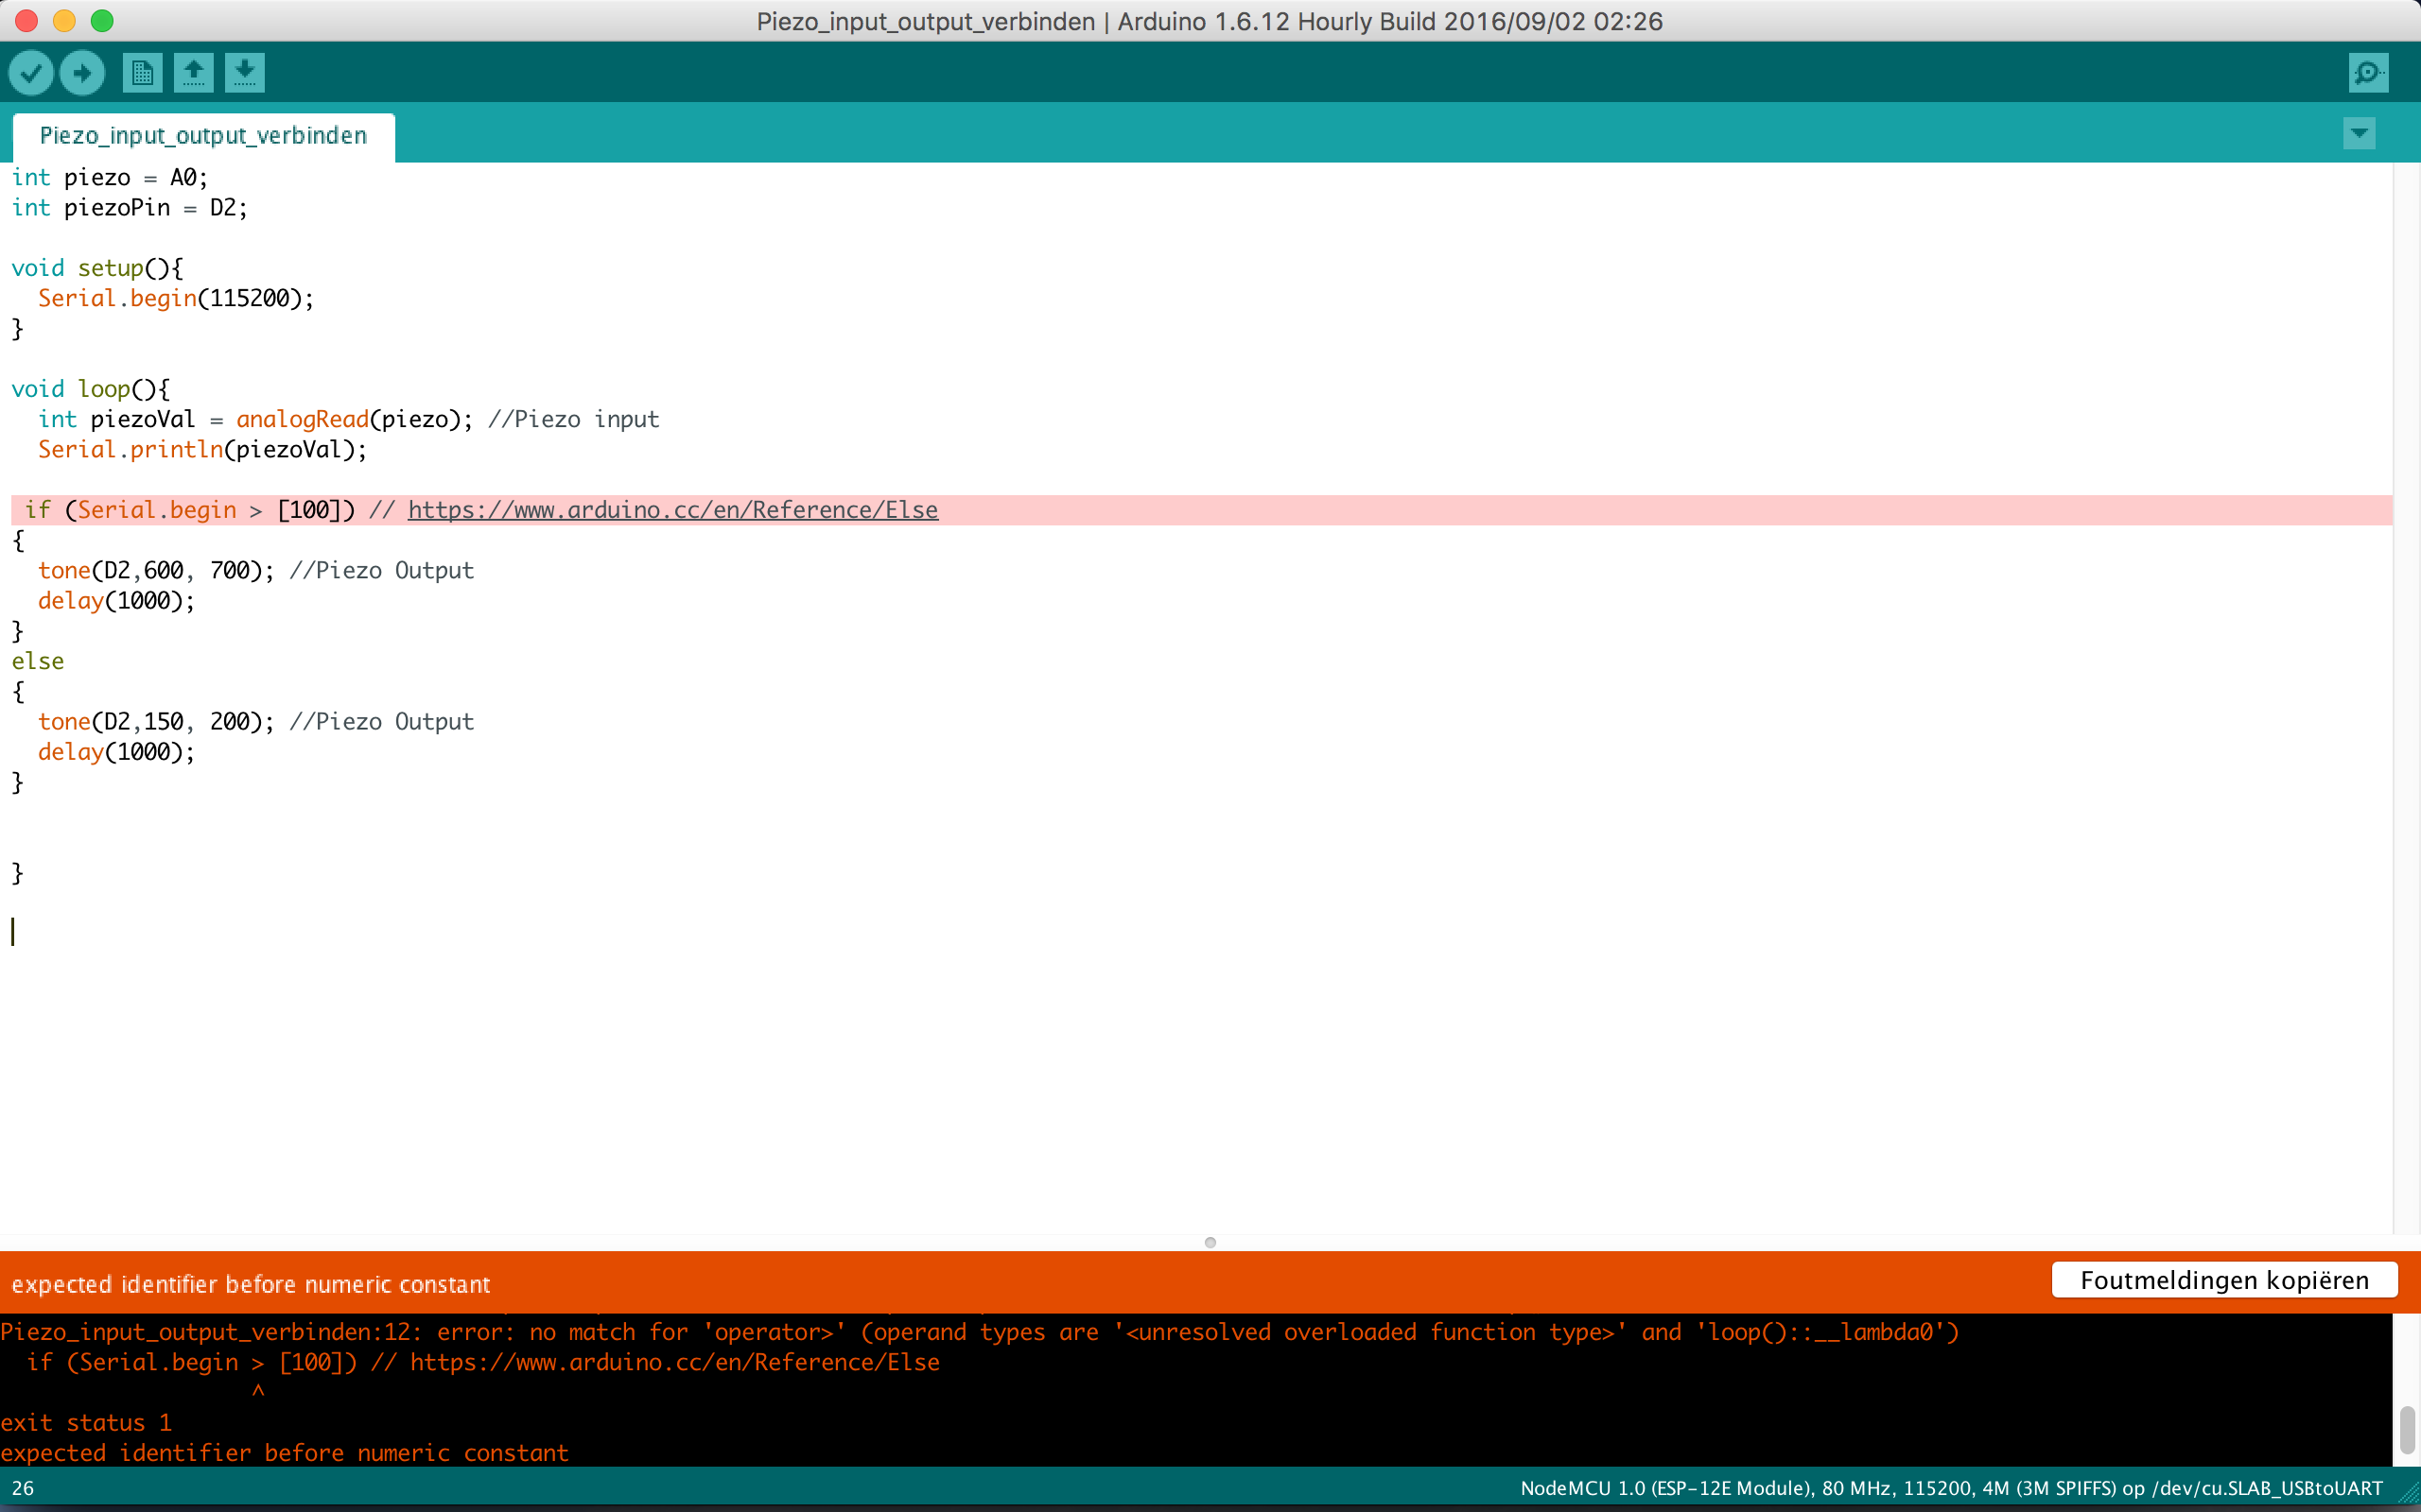Click the yellow minimize window button

click(64, 21)
